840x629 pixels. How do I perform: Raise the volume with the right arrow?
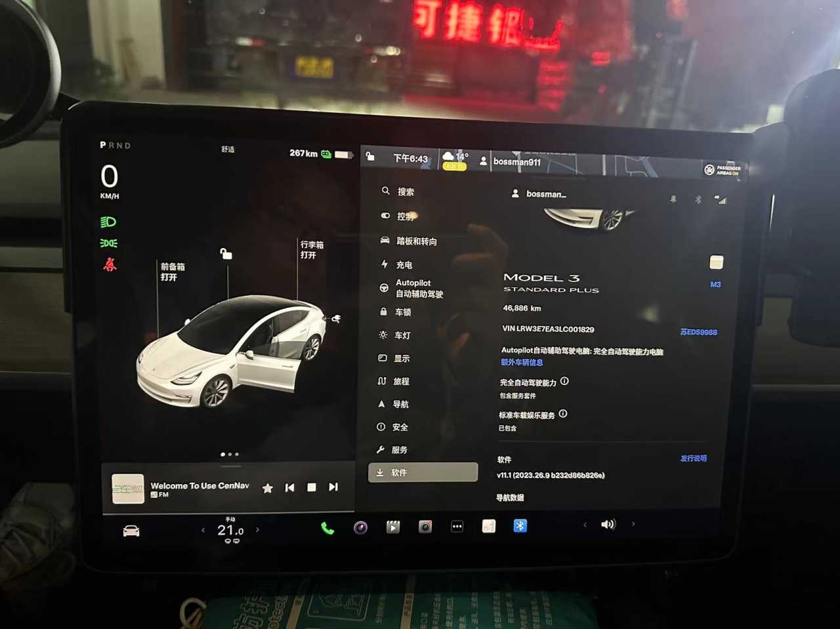633,524
